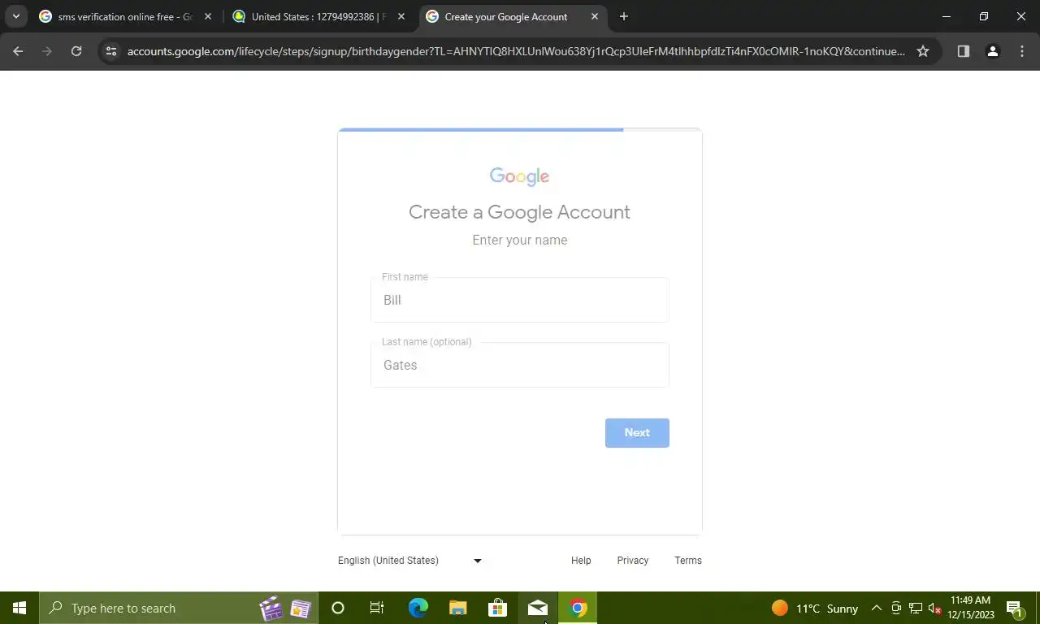Screen dimensions: 1040x624
Task: Open Microsoft Store from taskbar
Action: coord(497,608)
